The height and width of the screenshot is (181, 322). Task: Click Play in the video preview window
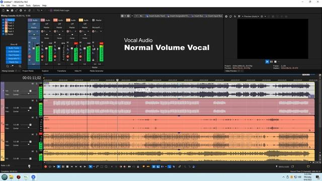click(x=267, y=61)
